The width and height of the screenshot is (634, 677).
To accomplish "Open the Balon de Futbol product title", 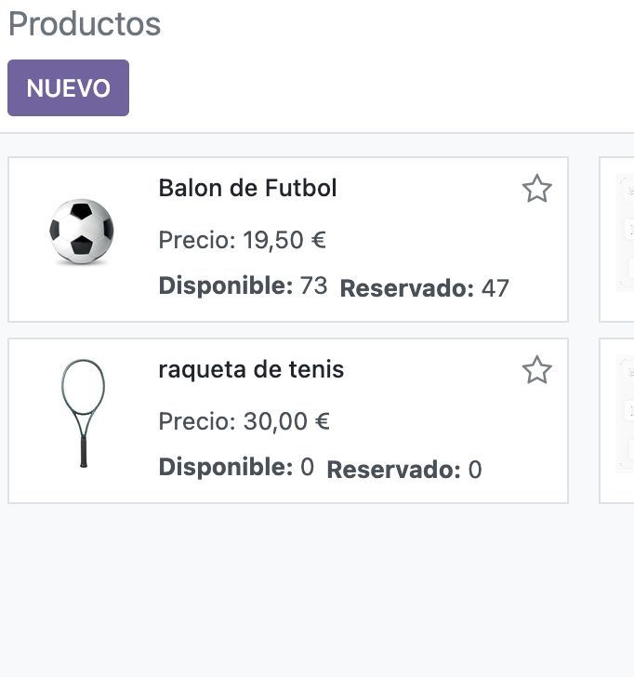I will pyautogui.click(x=247, y=188).
